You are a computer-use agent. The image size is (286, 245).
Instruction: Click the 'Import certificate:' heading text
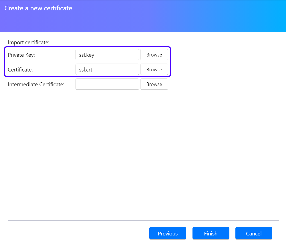coord(29,42)
